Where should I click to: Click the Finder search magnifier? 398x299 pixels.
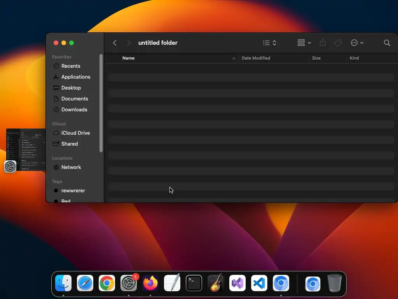click(387, 43)
